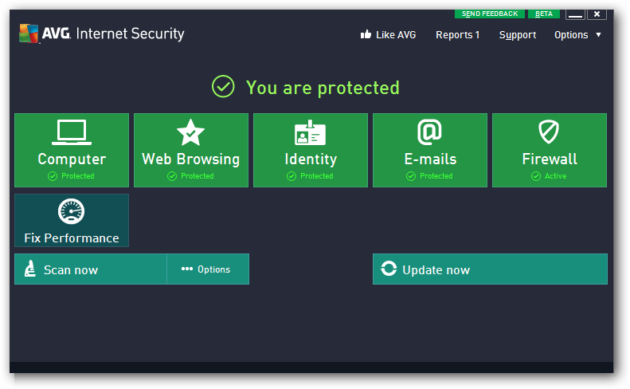
Task: Click the refresh arrows icon on Update now
Action: (389, 269)
